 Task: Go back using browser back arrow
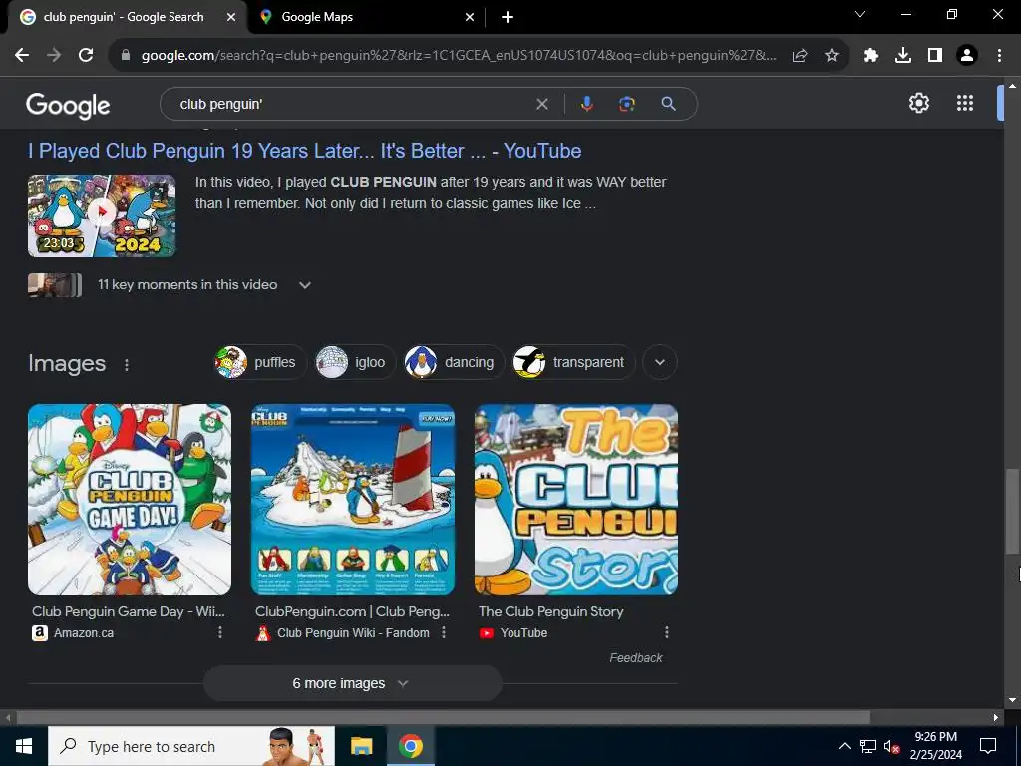pyautogui.click(x=22, y=56)
